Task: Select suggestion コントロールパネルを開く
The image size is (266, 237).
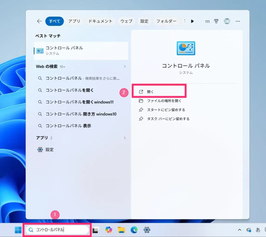Action: click(x=81, y=90)
